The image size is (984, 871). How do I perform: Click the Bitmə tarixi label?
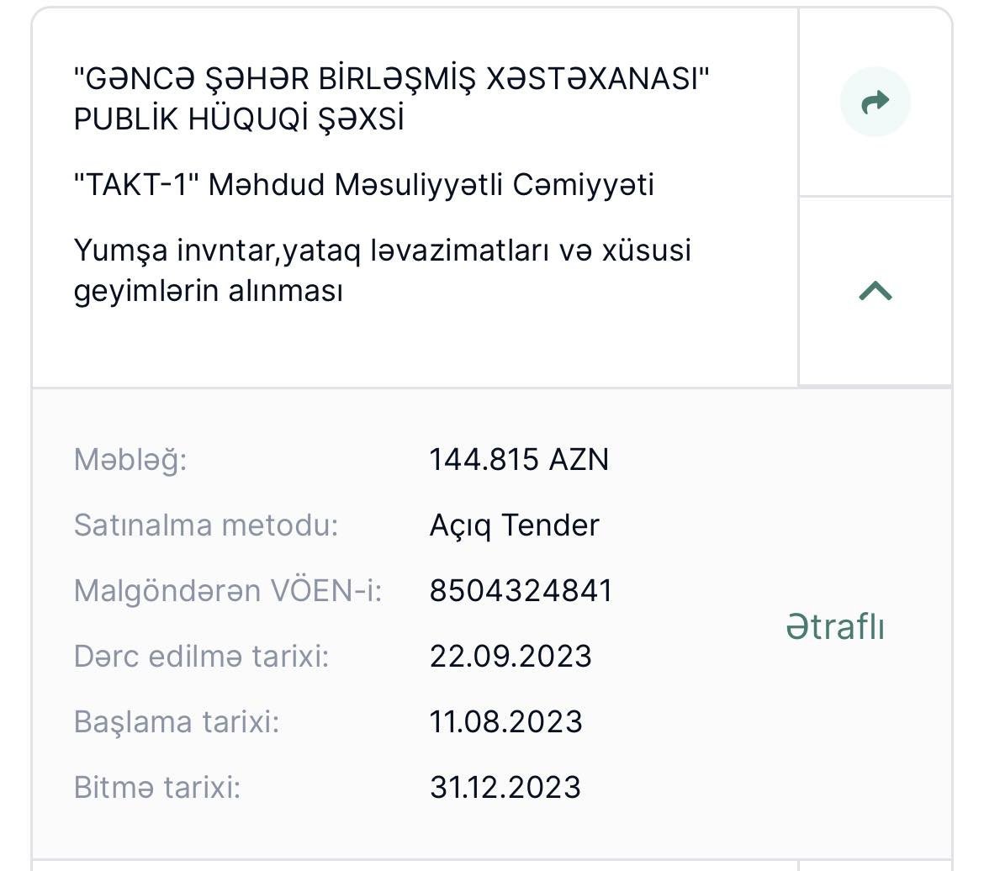click(x=157, y=788)
